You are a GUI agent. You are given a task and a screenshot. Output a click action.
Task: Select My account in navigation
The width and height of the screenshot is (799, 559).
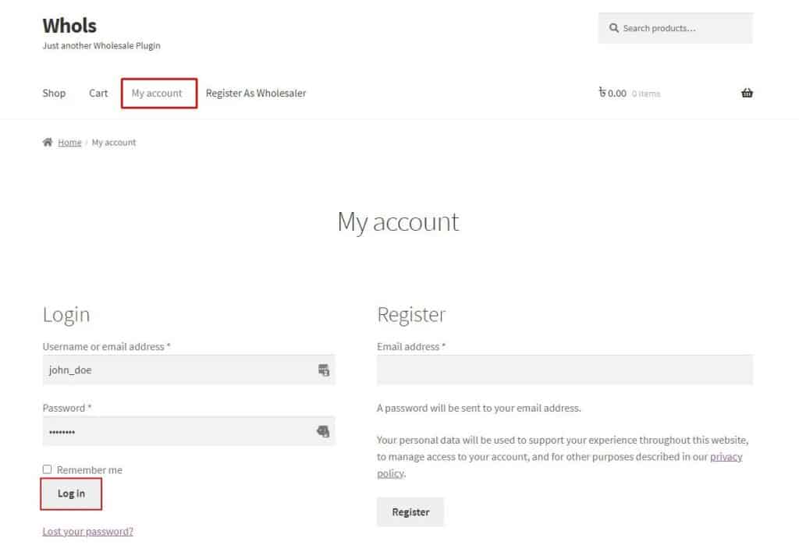coord(157,94)
